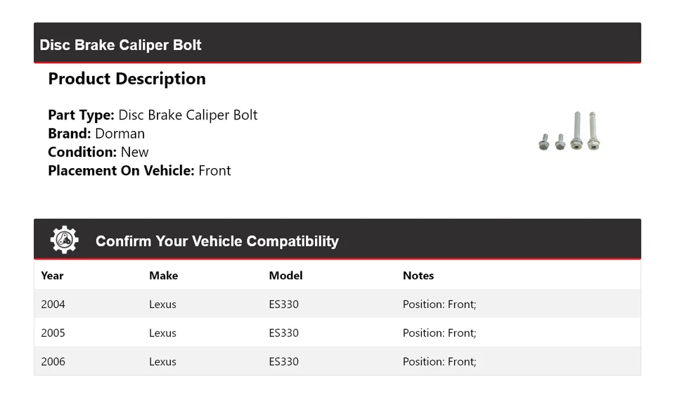Viewport: 675px width, 398px height.
Task: Select the 2005 year cell
Action: coord(53,333)
